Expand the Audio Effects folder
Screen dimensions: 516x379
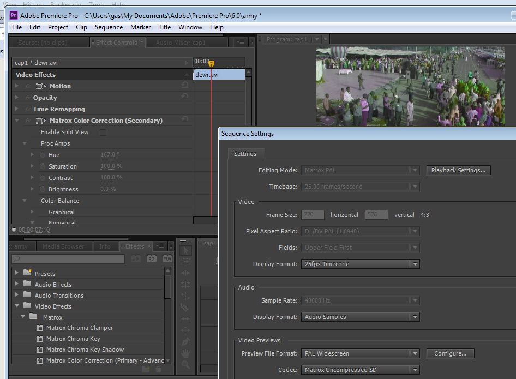[17, 284]
